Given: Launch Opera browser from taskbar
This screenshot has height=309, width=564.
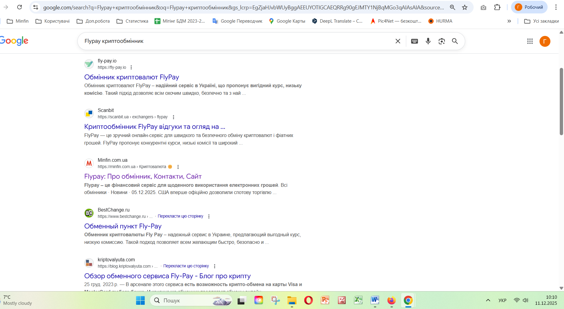Looking at the screenshot, I should (x=309, y=300).
